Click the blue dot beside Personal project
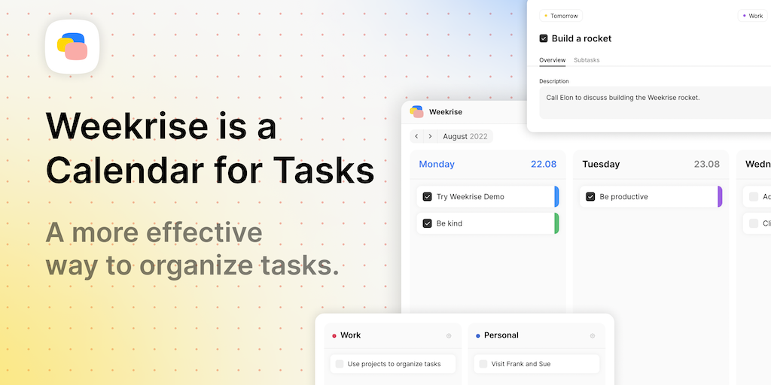The height and width of the screenshot is (385, 771). tap(478, 336)
